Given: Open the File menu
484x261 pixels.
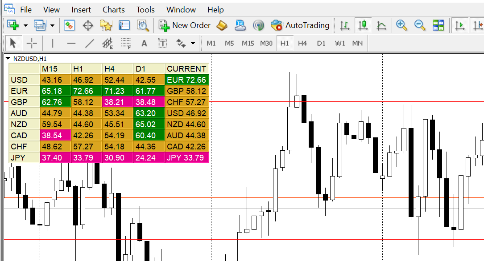Looking at the screenshot, I should [26, 10].
